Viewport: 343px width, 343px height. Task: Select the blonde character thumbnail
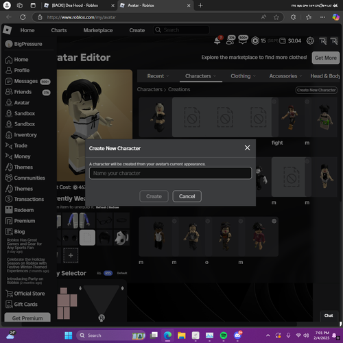point(159,117)
